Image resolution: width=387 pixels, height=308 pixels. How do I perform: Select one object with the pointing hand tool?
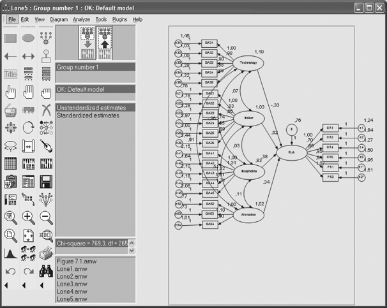tap(11, 92)
